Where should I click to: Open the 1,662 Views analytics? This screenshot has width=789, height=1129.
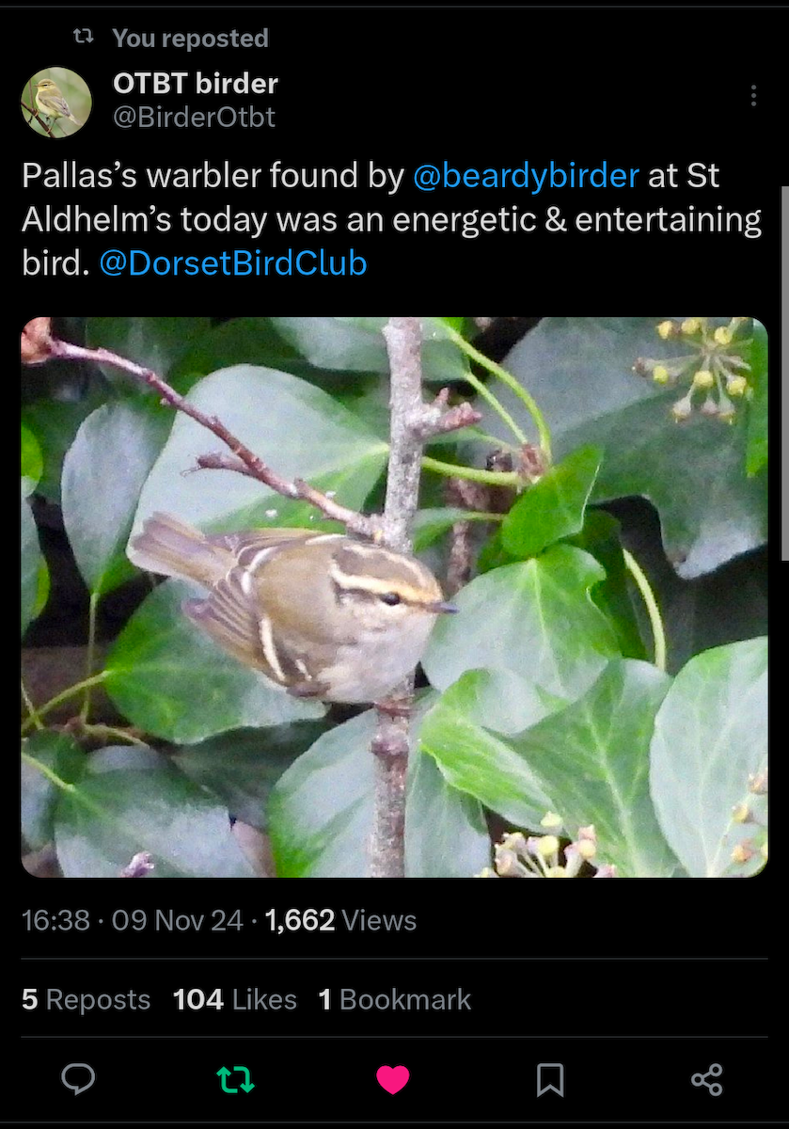(x=340, y=920)
